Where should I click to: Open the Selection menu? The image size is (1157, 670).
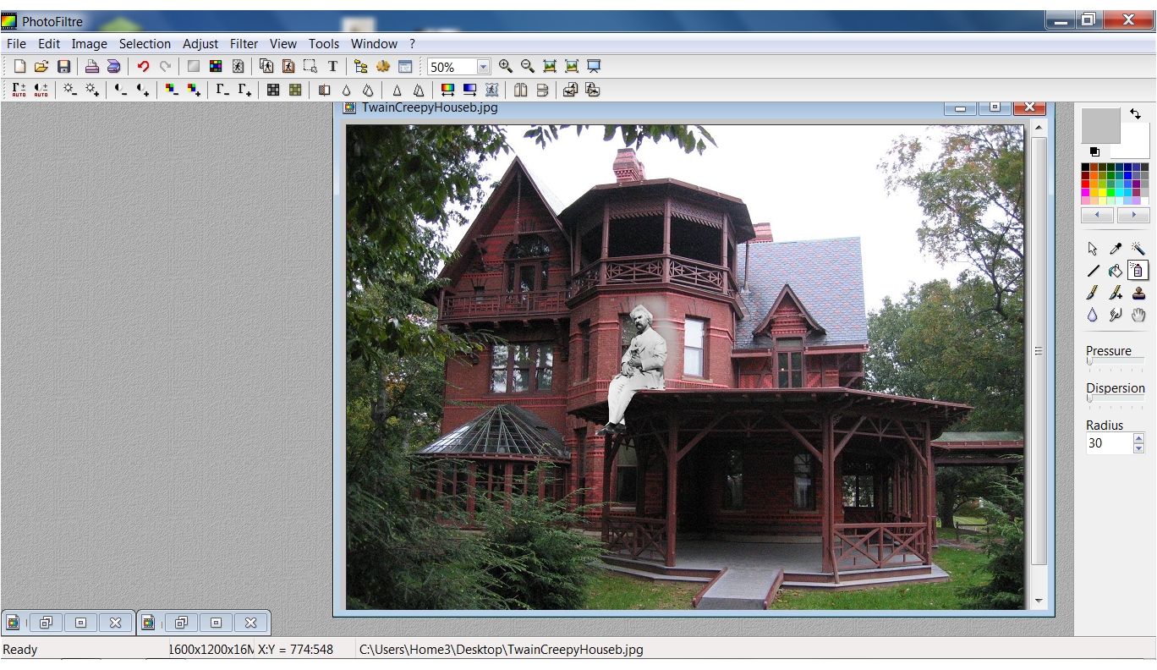pos(145,44)
